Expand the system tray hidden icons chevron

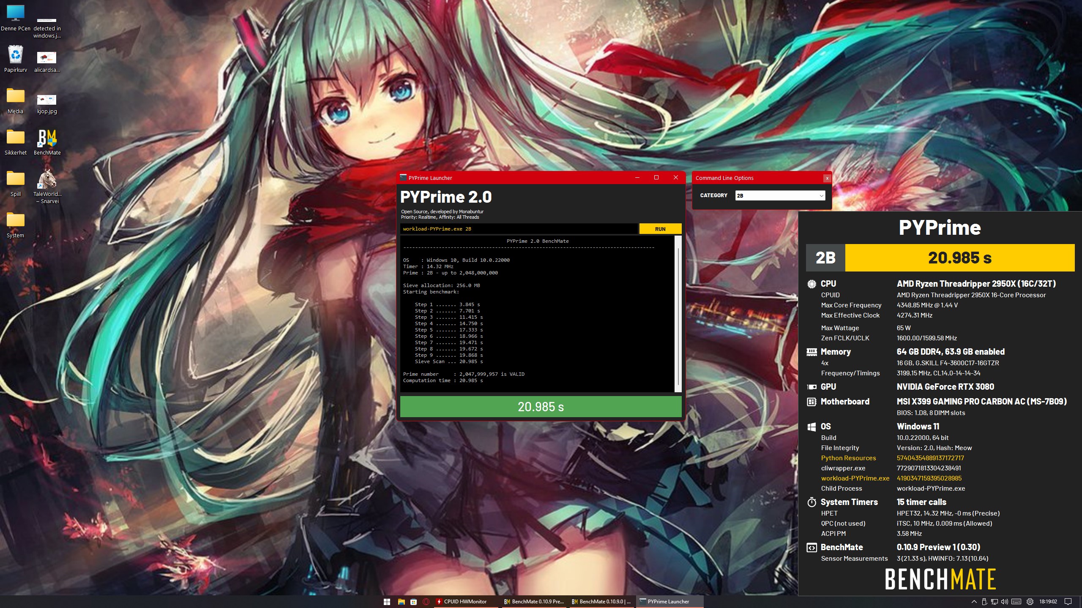coord(974,602)
